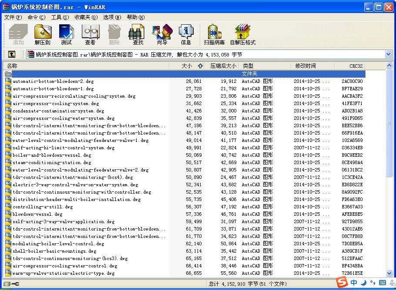Open the soft keyboard icon on IME bar
This screenshot has width=396, height=290.
[383, 283]
